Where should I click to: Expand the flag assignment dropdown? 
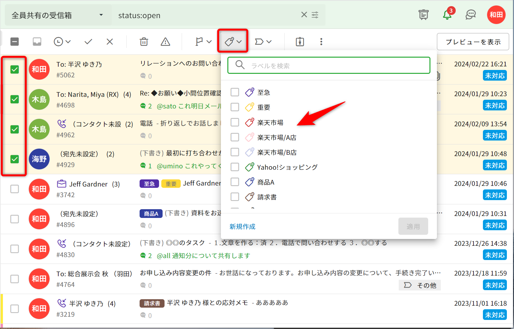pos(203,42)
